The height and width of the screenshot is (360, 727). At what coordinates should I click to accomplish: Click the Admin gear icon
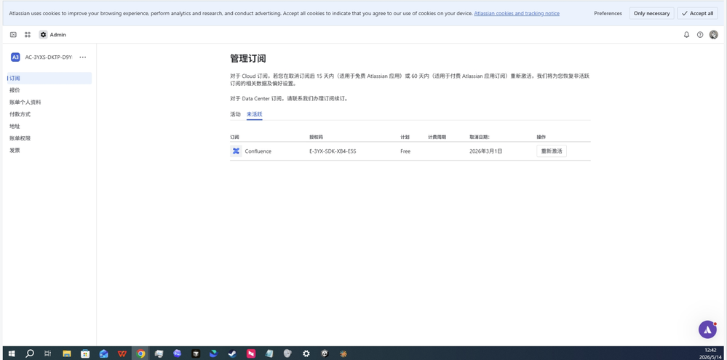point(43,35)
